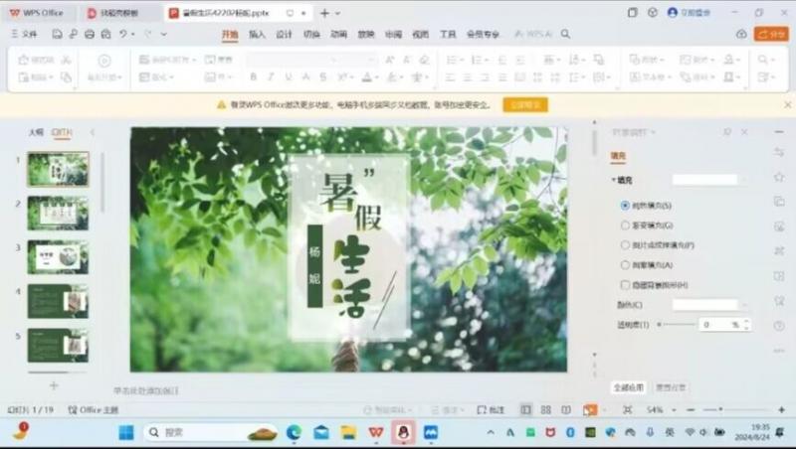796x449 pixels.
Task: Open WPS Office from the Windows taskbar
Action: (376, 432)
